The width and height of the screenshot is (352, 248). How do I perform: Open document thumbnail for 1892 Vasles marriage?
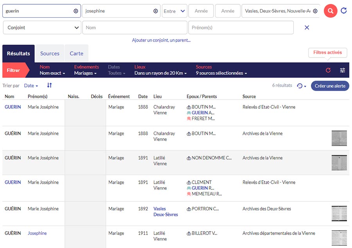coord(339,214)
